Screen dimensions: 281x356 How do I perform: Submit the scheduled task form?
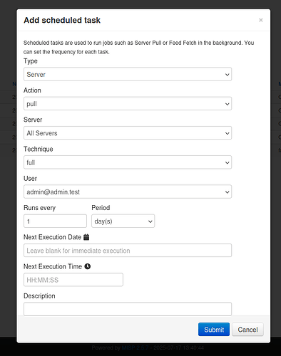pos(214,330)
